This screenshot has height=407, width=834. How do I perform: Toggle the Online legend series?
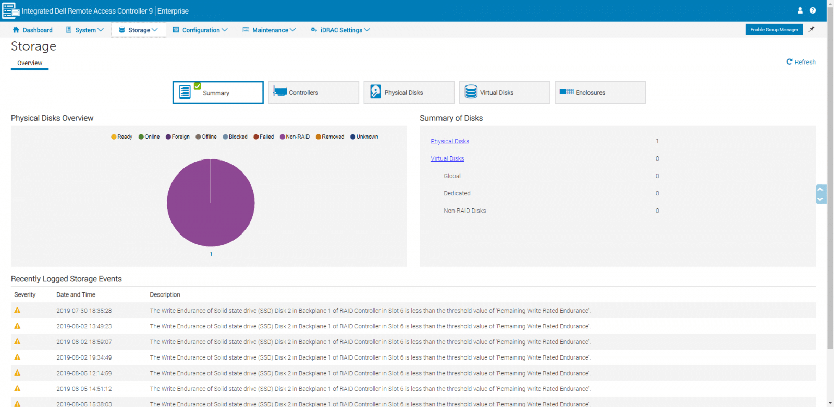pos(149,137)
